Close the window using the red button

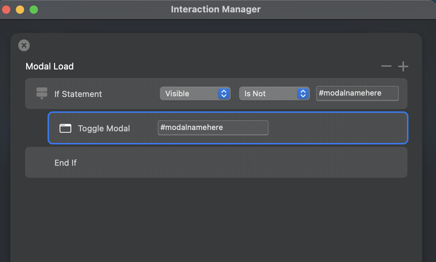[x=6, y=10]
